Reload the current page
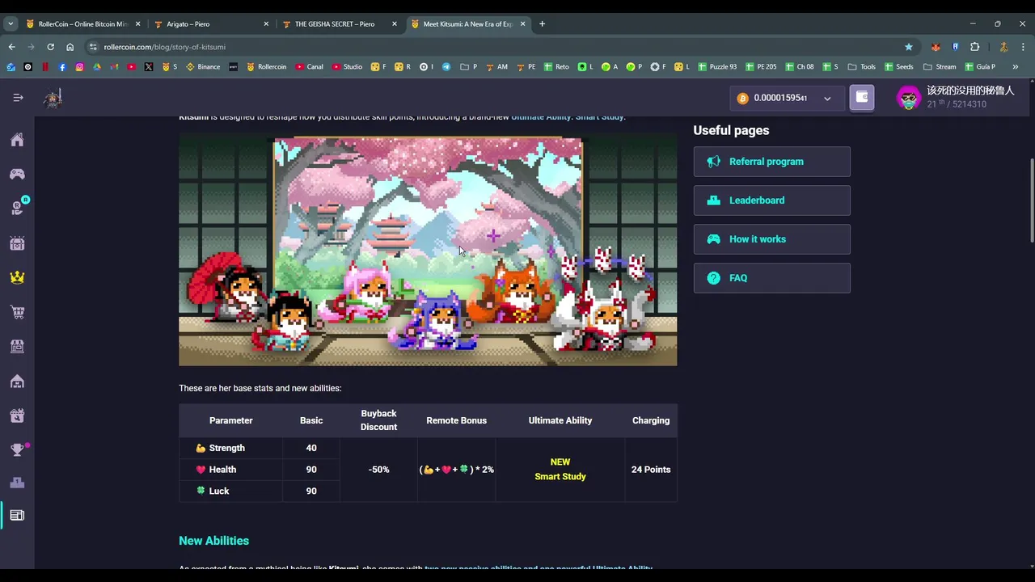Screen dimensions: 1035x582 point(50,47)
